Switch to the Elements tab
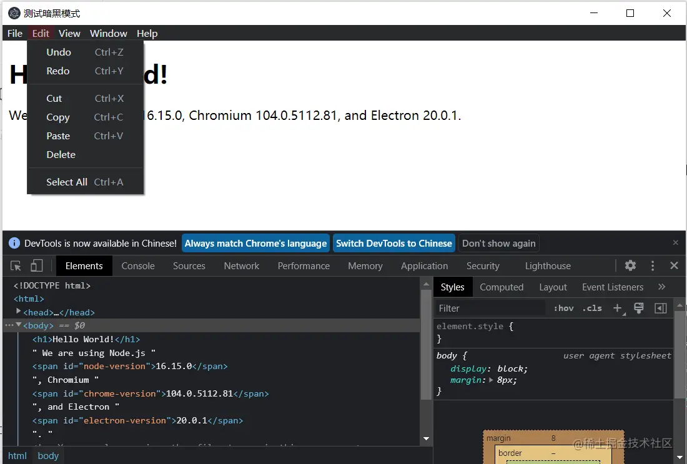 point(84,266)
